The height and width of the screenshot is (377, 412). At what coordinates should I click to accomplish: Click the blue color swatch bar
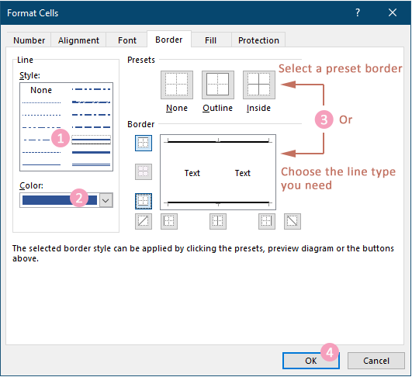coord(60,200)
